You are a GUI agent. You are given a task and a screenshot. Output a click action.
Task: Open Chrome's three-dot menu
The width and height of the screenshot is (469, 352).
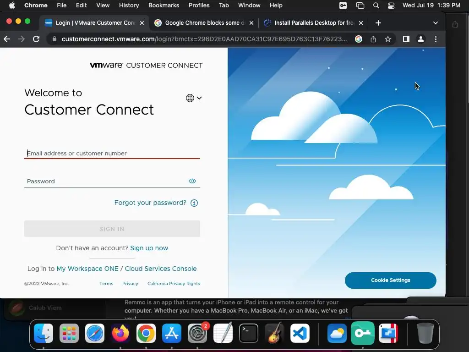coord(436,39)
